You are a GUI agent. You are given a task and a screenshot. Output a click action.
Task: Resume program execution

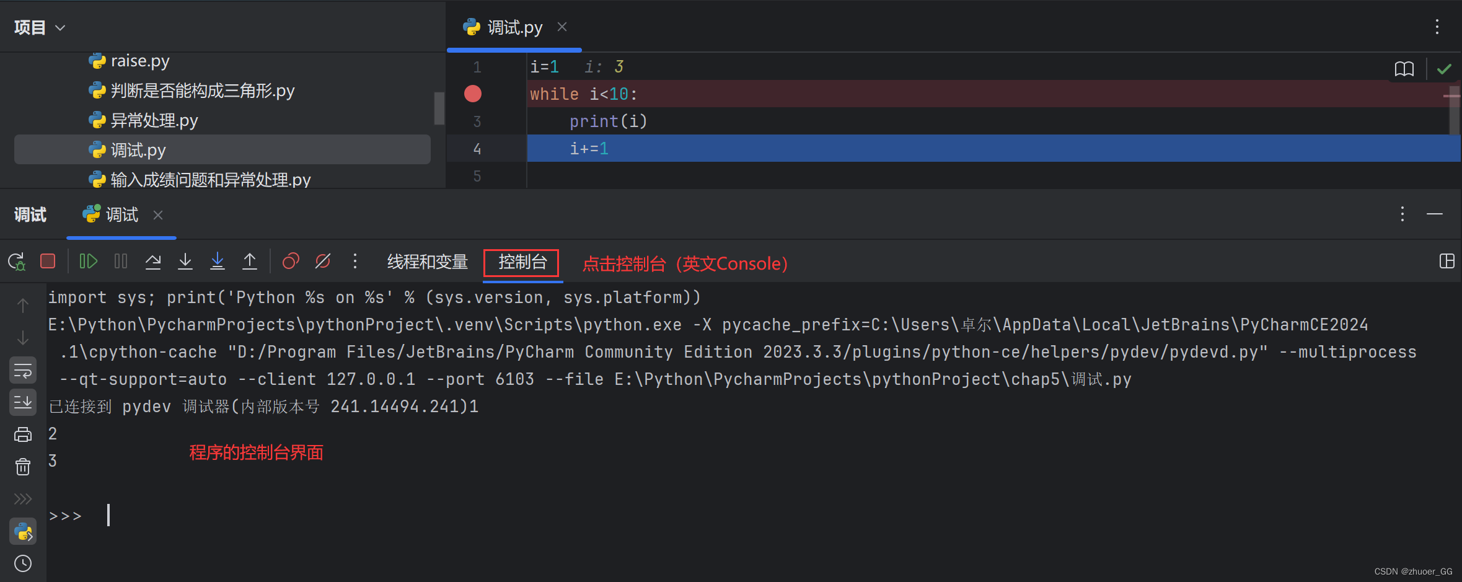88,261
